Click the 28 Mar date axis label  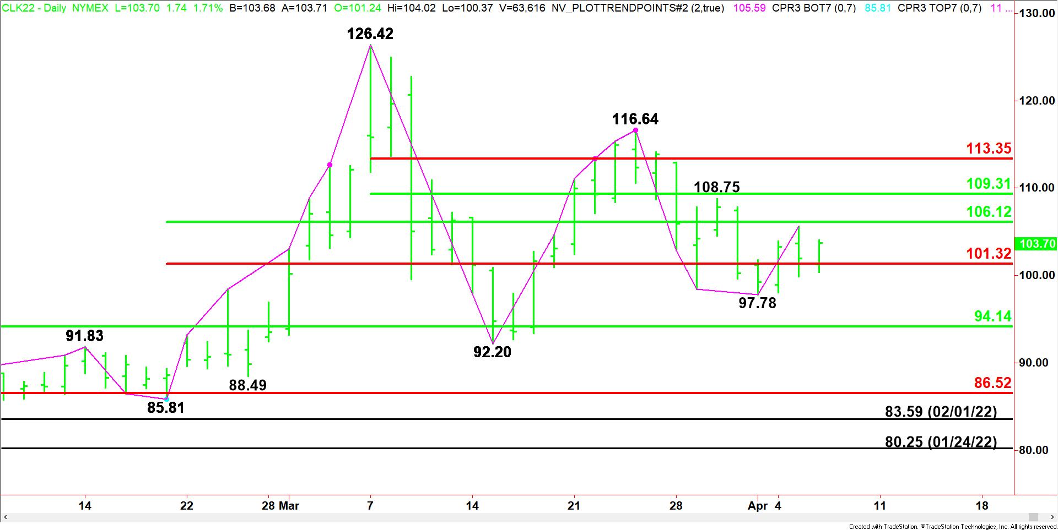click(280, 506)
